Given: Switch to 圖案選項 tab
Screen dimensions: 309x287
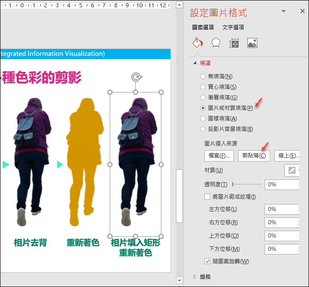Looking at the screenshot, I should pyautogui.click(x=203, y=27).
